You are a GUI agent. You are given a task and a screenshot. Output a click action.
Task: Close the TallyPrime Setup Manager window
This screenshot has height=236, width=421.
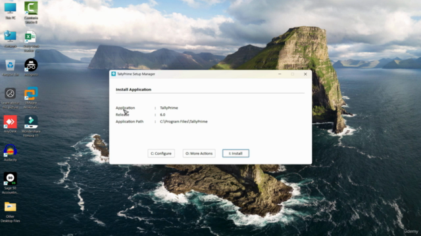coord(305,74)
